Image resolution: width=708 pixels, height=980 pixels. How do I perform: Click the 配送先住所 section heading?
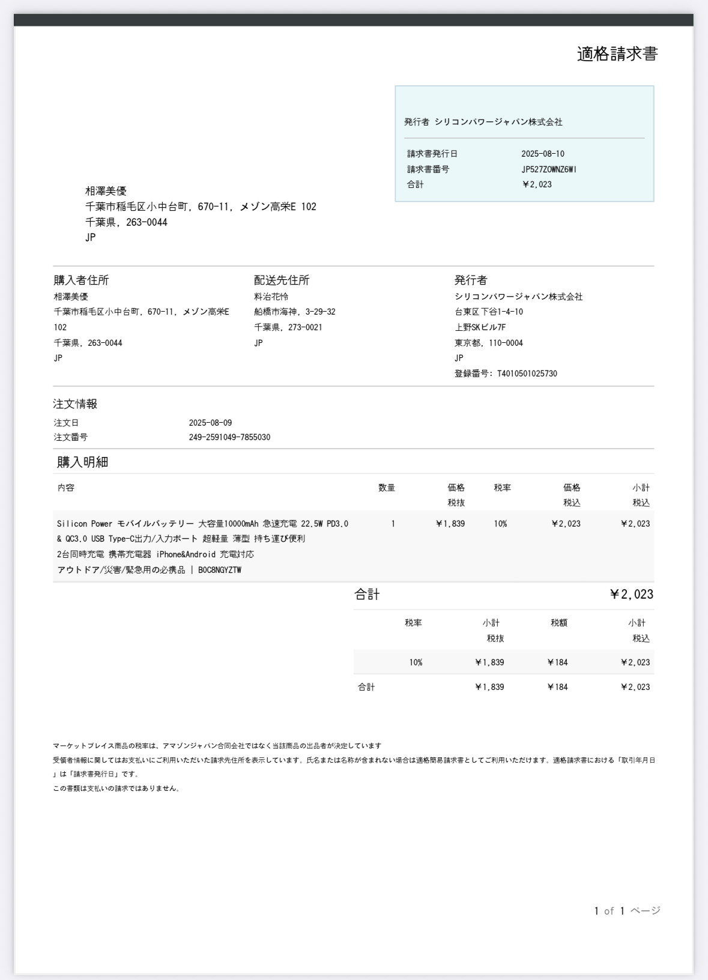click(x=282, y=280)
